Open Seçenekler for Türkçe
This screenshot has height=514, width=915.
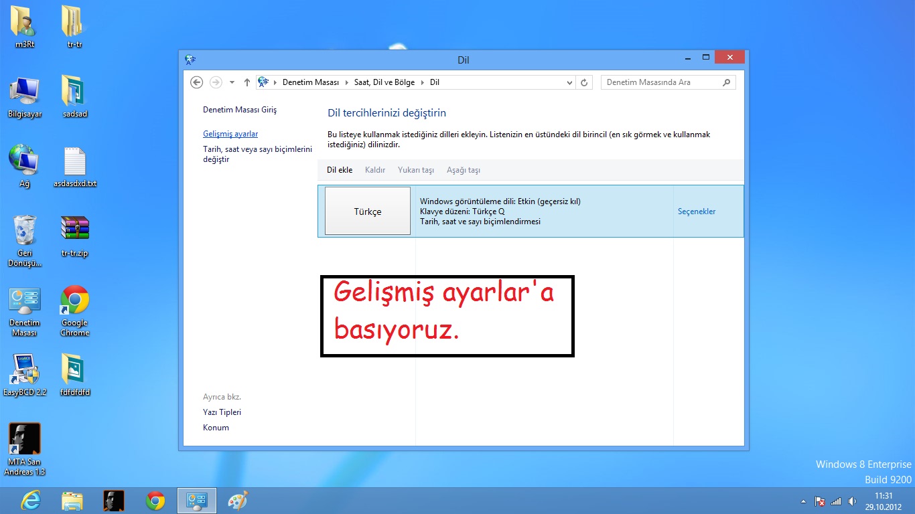point(697,211)
